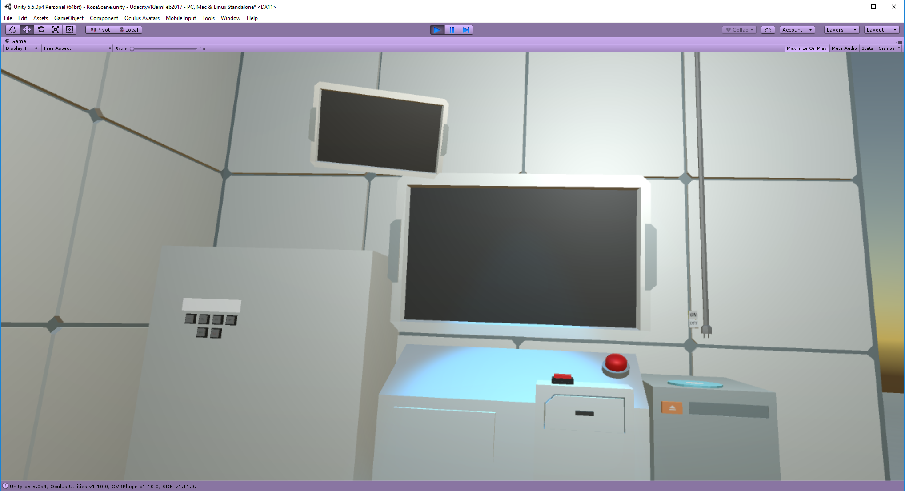
Task: Pause the game playback
Action: pos(452,30)
